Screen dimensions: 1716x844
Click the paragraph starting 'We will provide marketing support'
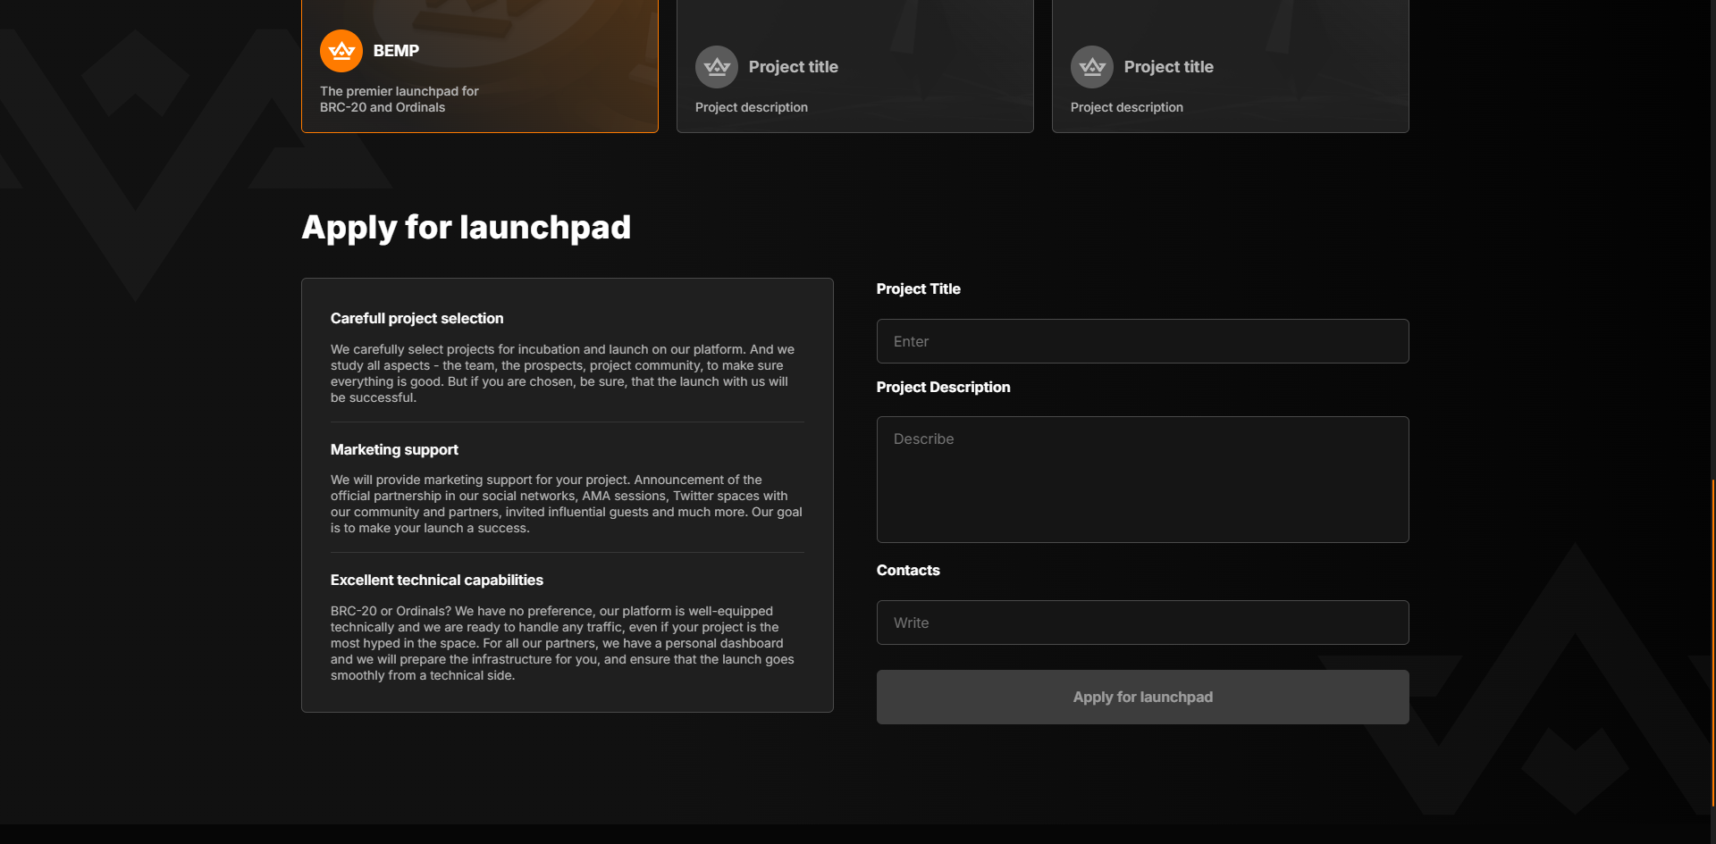click(x=567, y=504)
